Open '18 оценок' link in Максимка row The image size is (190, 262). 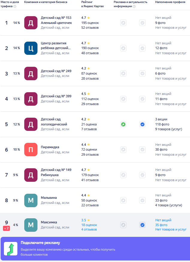click(x=89, y=225)
